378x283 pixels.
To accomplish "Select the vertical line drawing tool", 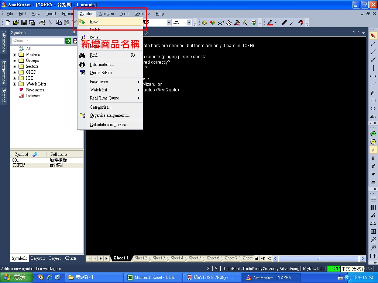I will pos(373,68).
